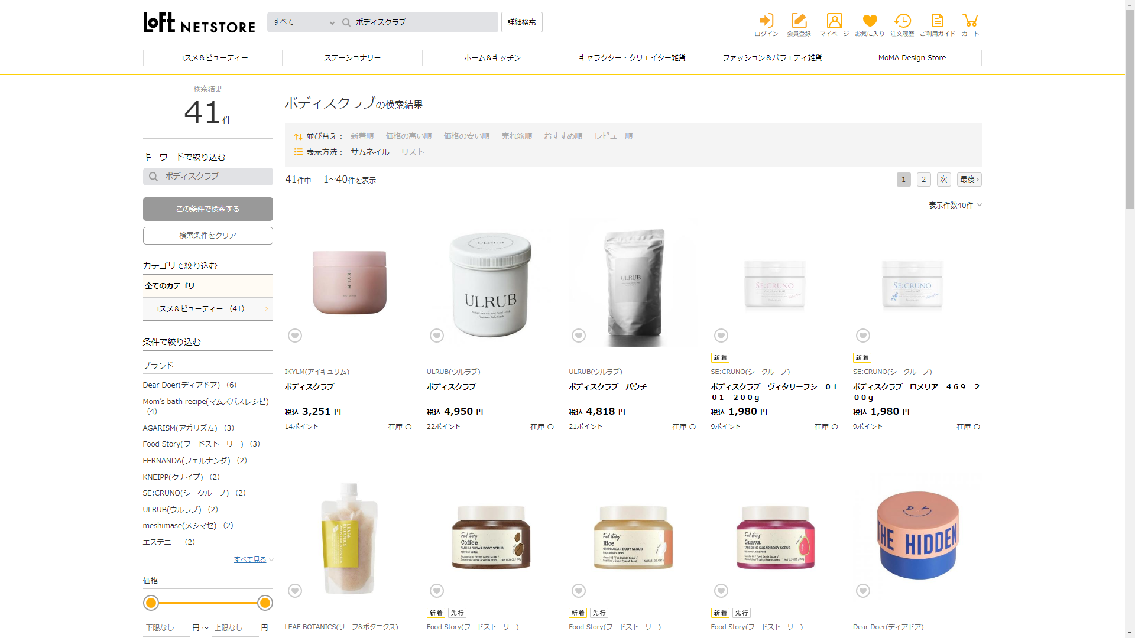Favorite the IKYLM body scrub heart toggle
This screenshot has width=1135, height=638.
point(295,336)
